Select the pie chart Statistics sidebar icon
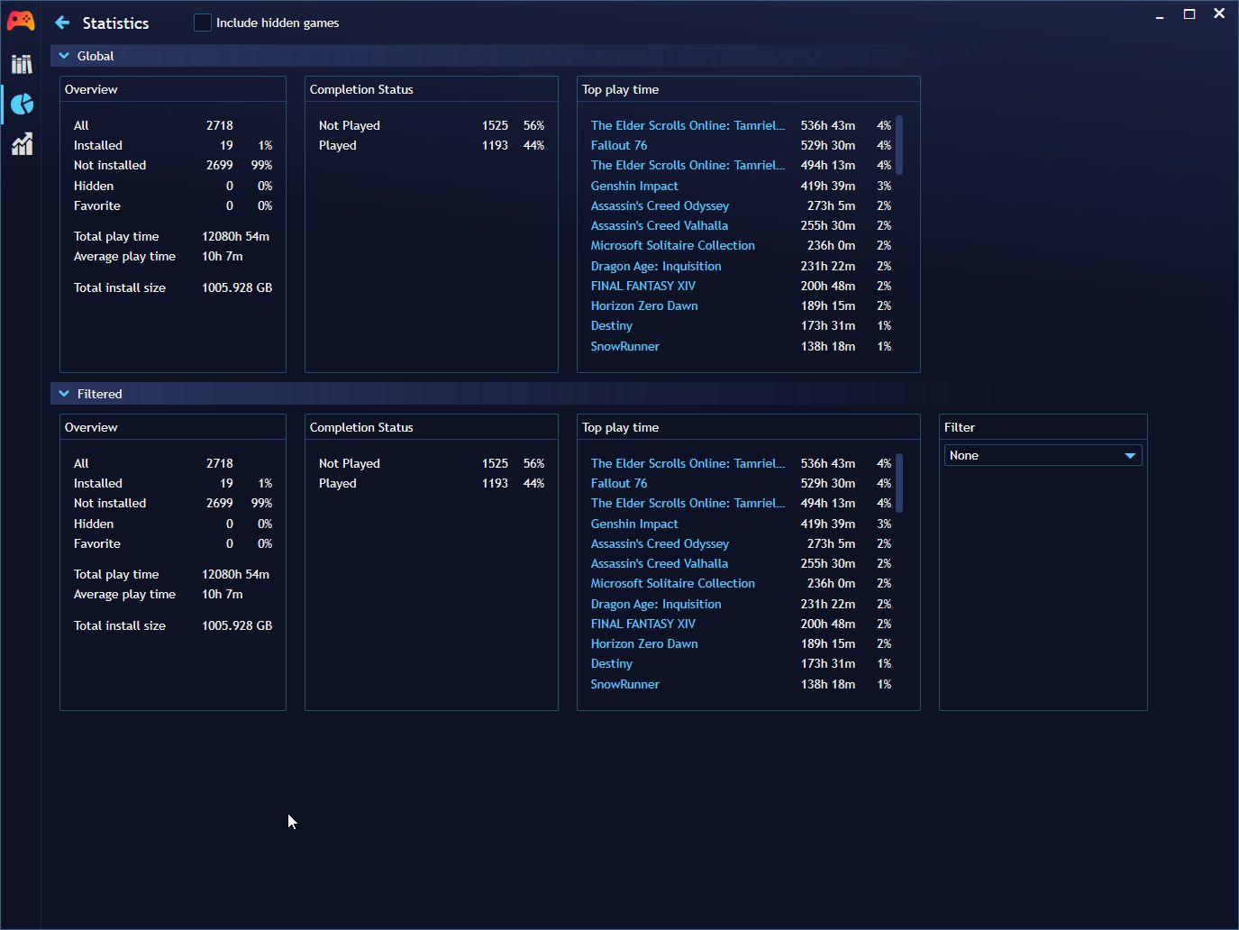The image size is (1239, 930). click(22, 105)
